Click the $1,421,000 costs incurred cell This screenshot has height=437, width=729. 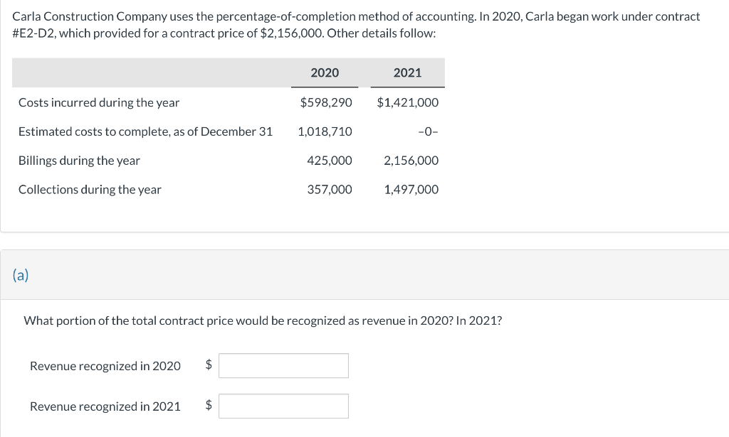coord(407,102)
